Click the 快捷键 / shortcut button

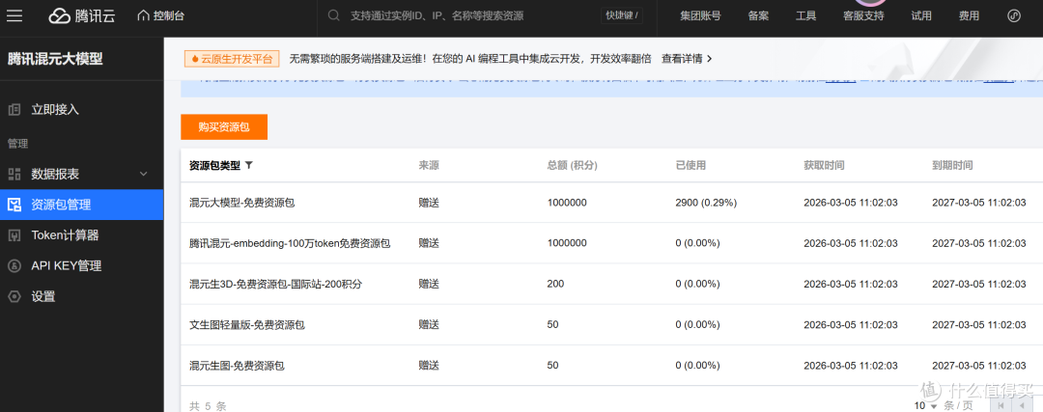622,16
